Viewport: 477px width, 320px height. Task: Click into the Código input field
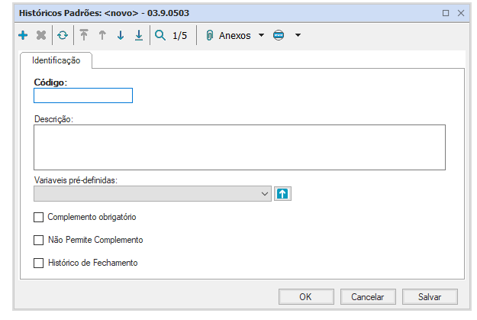click(x=83, y=95)
